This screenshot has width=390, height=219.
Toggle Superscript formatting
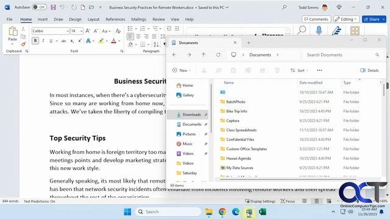click(x=80, y=41)
